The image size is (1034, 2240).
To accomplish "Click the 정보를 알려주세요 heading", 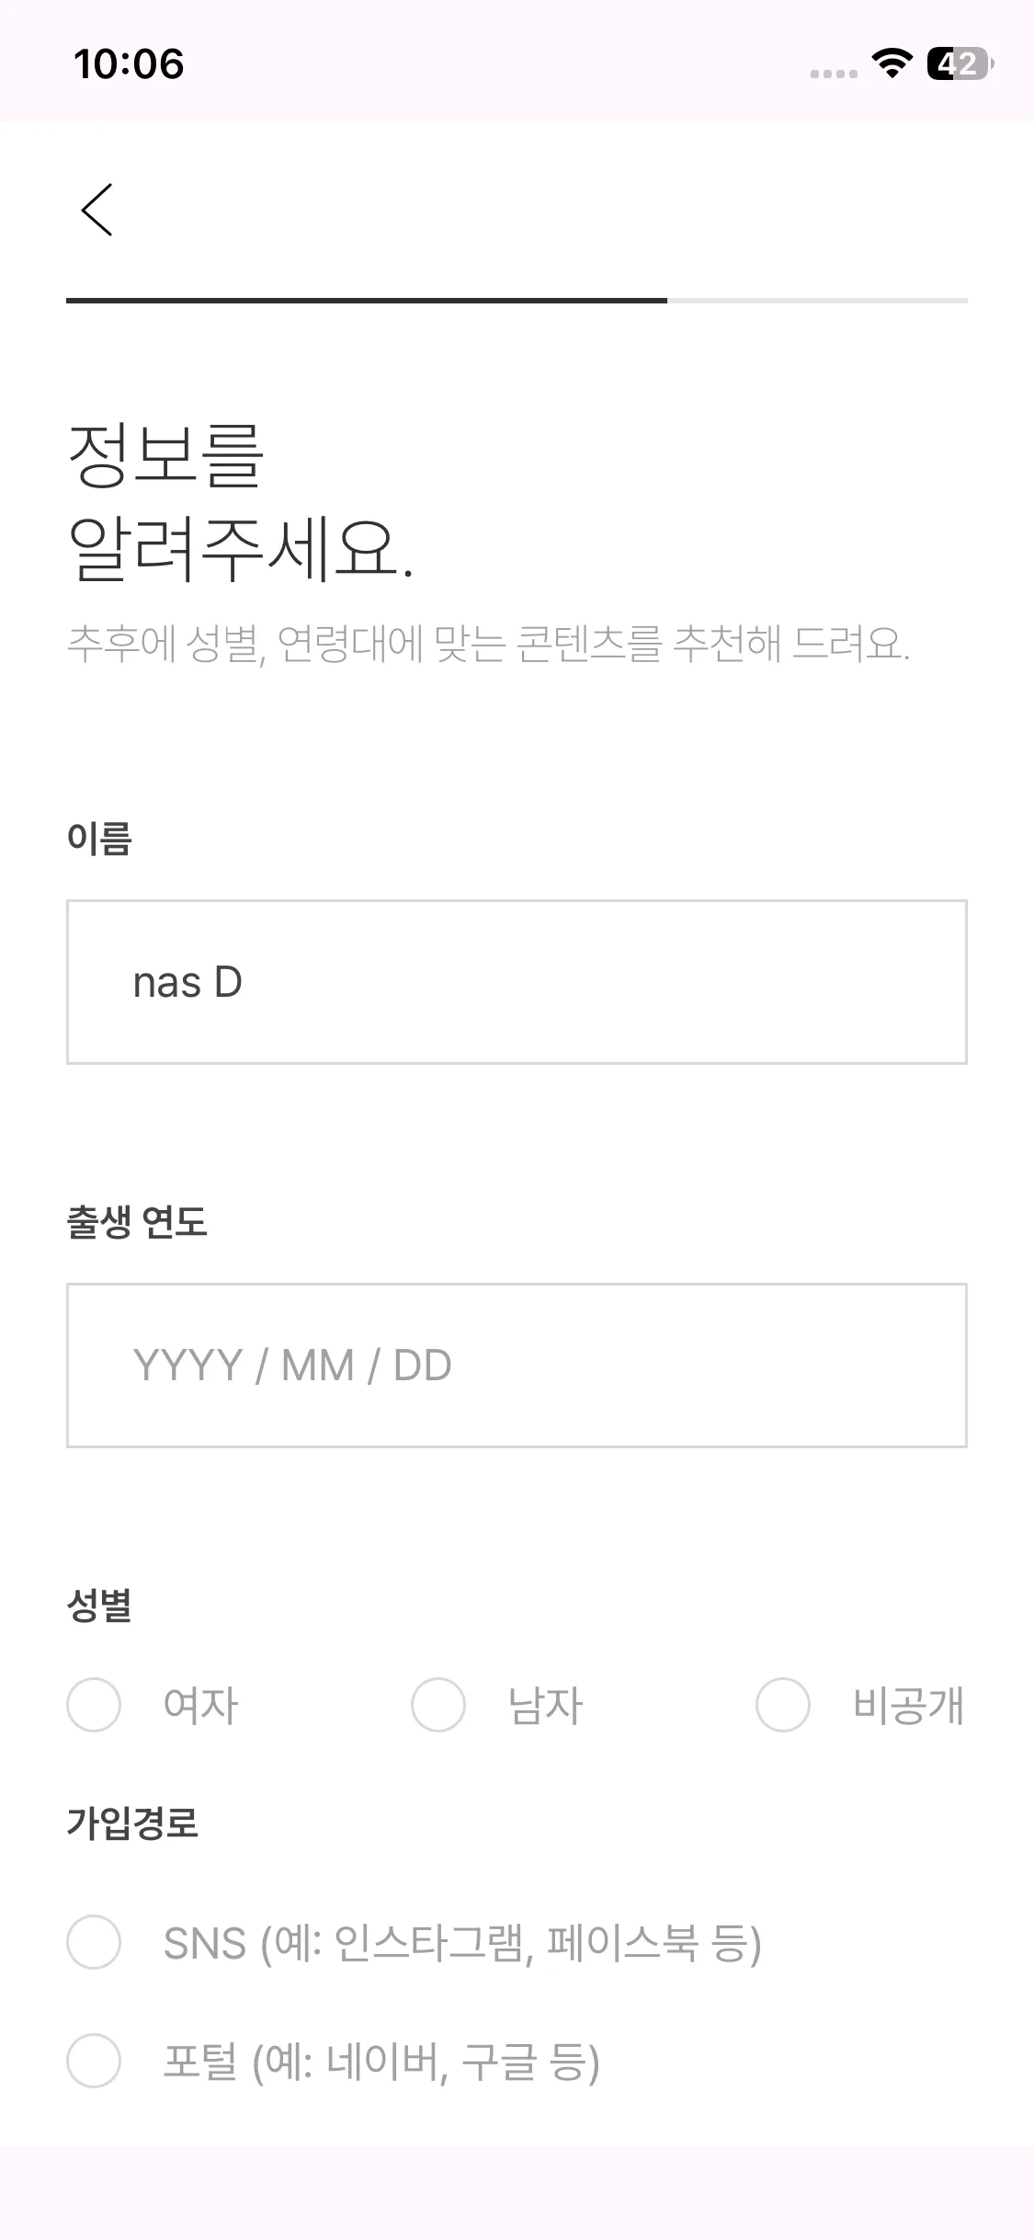I will click(x=239, y=501).
